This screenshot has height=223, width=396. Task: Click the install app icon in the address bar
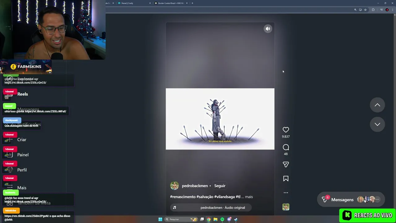(360, 10)
